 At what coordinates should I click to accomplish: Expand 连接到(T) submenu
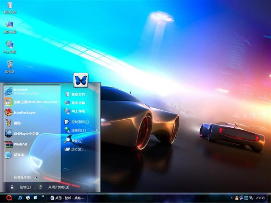80,130
